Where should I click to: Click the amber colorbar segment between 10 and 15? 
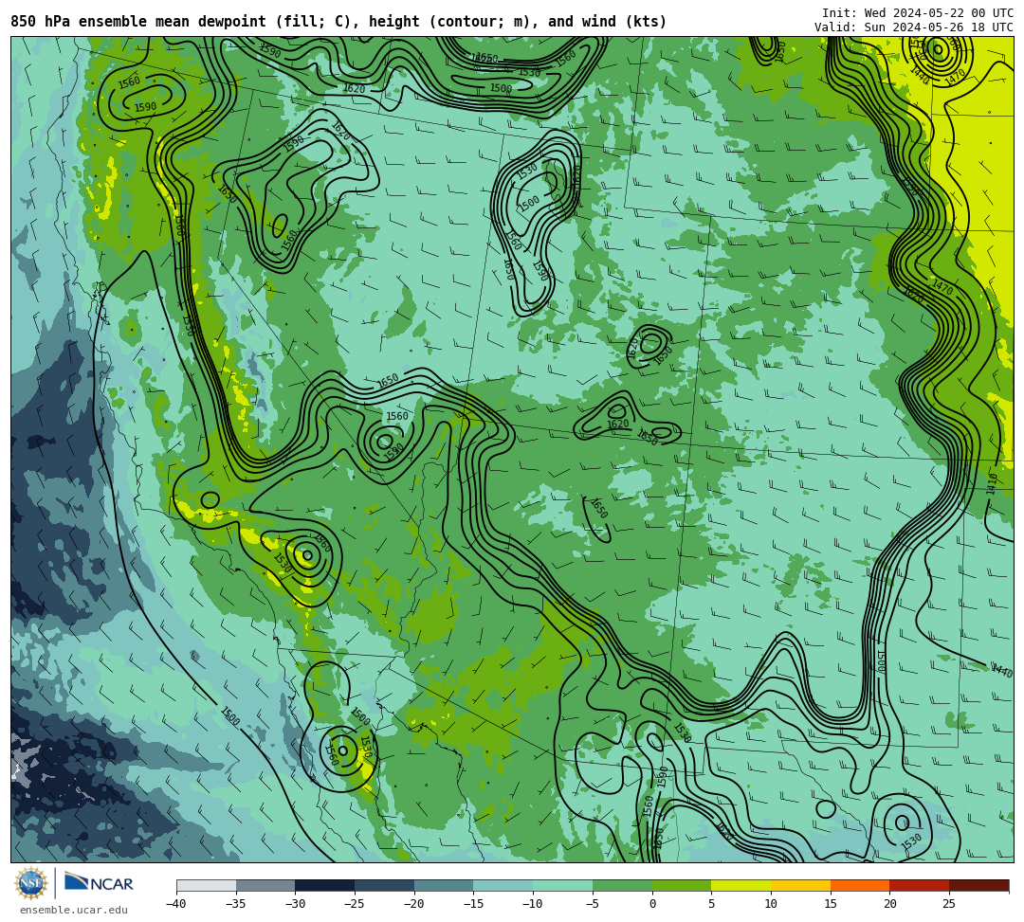pyautogui.click(x=800, y=885)
